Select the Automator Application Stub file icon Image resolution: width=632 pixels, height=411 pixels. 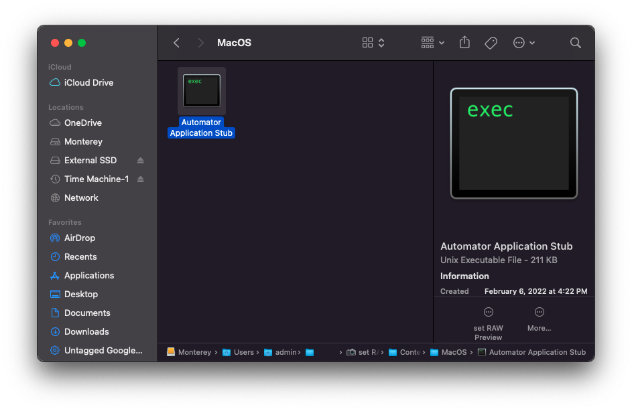pyautogui.click(x=201, y=90)
